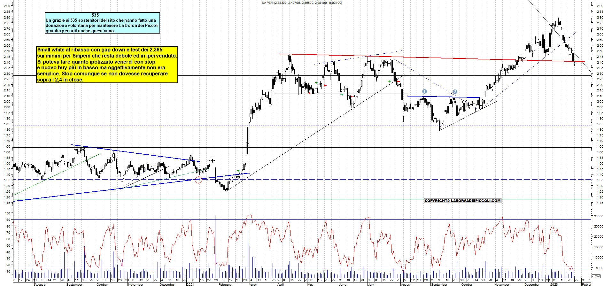
Task: Click the 1.85 value on the right price axis
Action: coord(600,124)
